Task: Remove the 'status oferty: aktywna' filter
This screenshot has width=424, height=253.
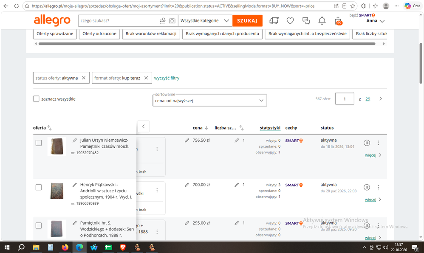Action: point(84,78)
